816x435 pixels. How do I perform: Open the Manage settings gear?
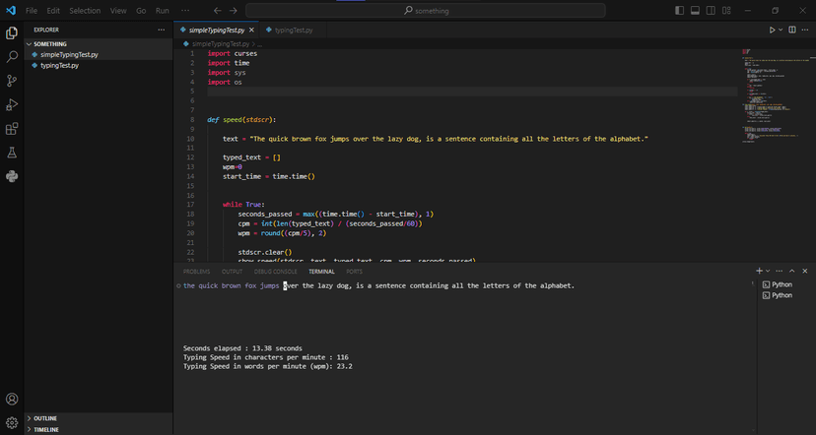(12, 422)
